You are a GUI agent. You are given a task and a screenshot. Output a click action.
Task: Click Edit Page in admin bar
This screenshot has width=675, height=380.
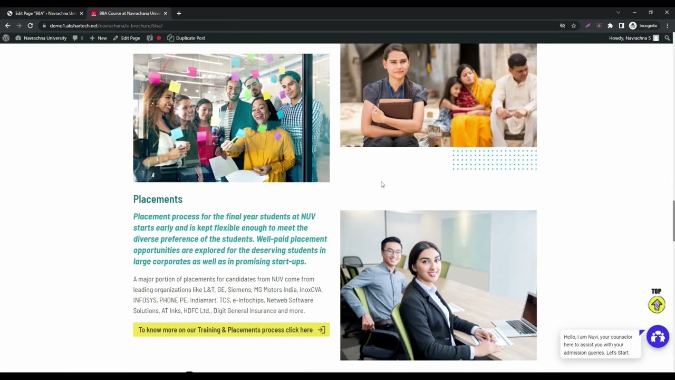tap(127, 38)
